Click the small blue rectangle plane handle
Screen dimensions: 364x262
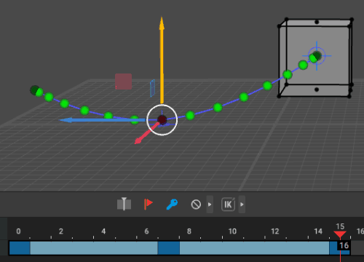(x=152, y=88)
